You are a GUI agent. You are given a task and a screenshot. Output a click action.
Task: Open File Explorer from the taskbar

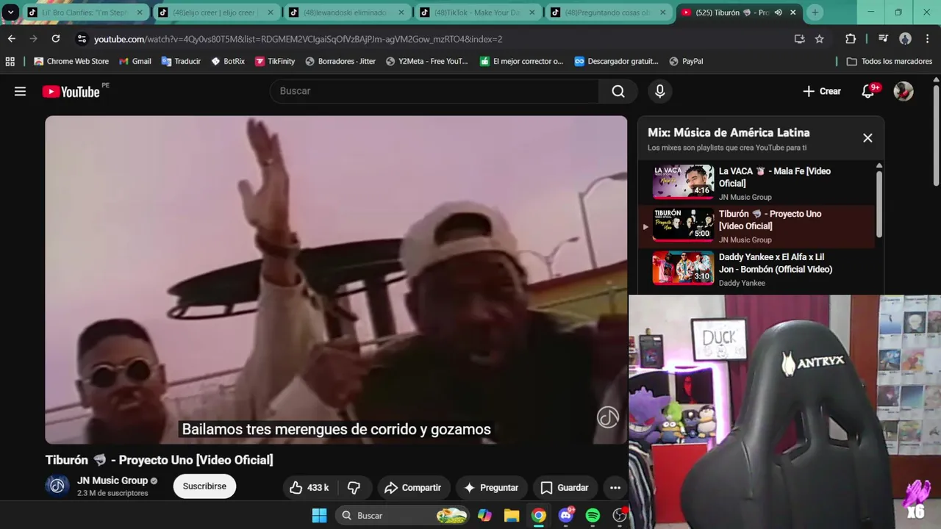(x=512, y=516)
